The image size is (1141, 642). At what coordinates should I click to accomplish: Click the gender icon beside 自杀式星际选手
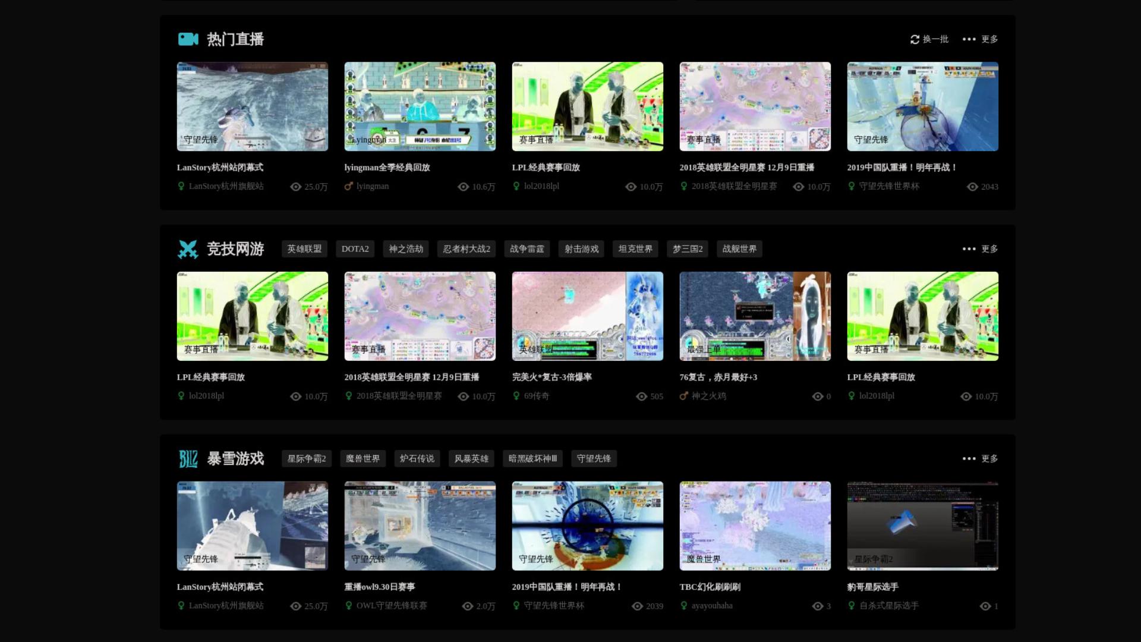click(x=852, y=606)
